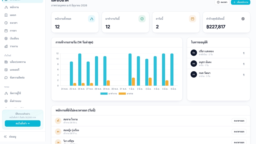
Task: Open the เงินเดือน dollar icon
Action: point(6,38)
